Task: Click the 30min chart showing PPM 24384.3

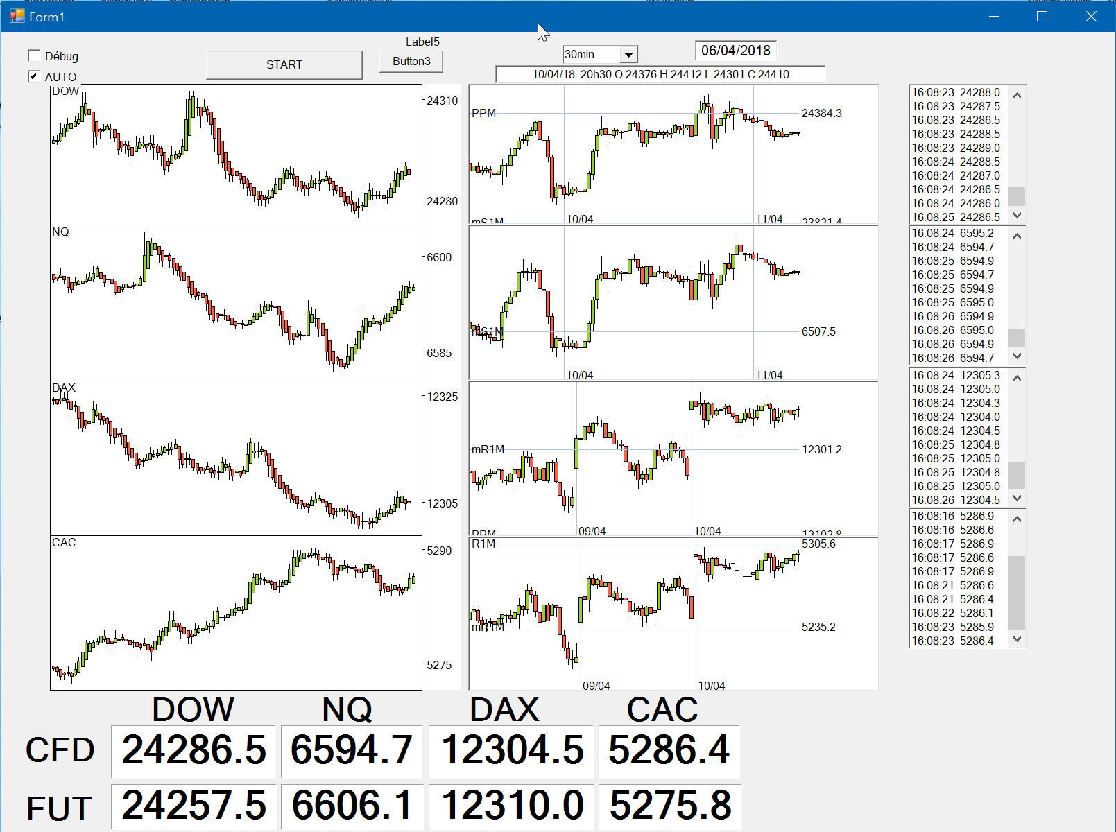Action: coord(673,155)
